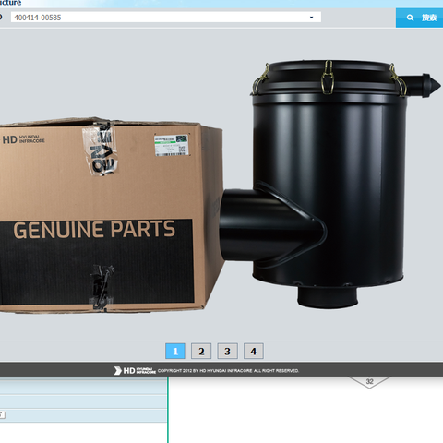Image resolution: width=443 pixels, height=443 pixels.
Task: Switch to image page 3
Action: click(x=227, y=351)
